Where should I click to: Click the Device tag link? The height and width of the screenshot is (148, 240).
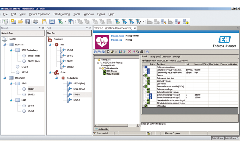coord(116,40)
